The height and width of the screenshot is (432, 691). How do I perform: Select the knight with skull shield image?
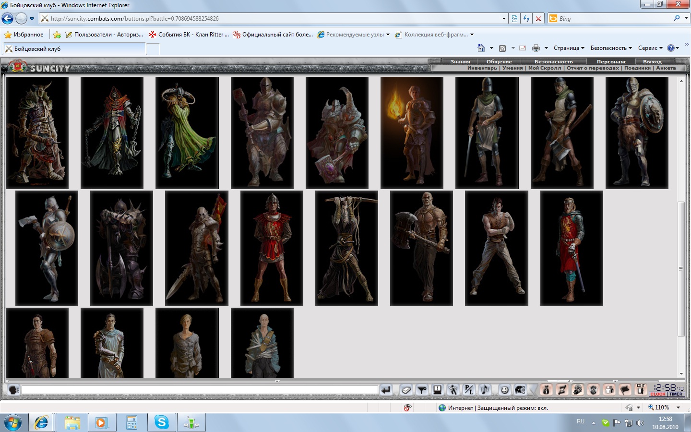(637, 133)
